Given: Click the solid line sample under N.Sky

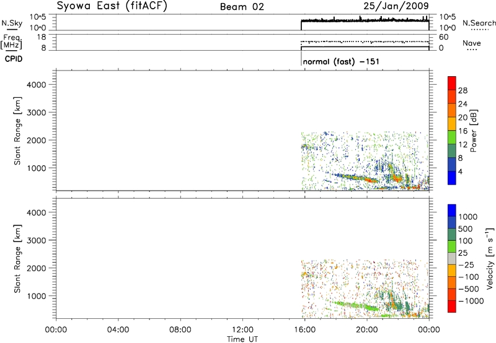Looking at the screenshot, I should 12,29.
